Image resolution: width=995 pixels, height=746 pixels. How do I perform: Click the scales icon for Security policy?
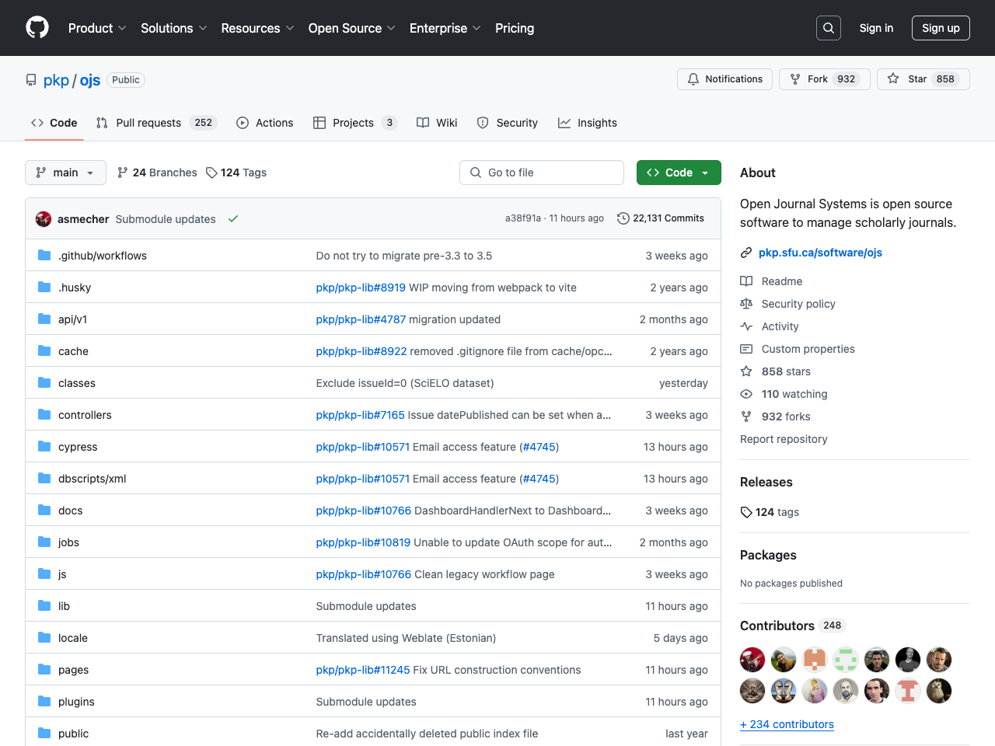pos(746,304)
